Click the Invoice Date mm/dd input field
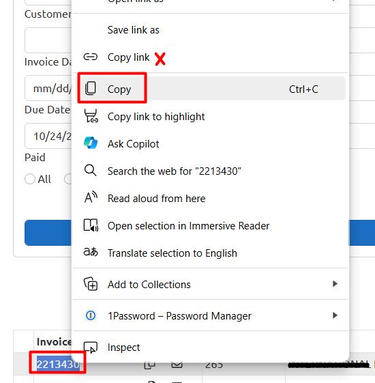375x383 pixels. [x=48, y=88]
